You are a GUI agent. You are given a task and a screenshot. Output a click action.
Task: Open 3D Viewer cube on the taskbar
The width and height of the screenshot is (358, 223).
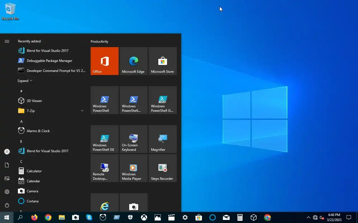coord(254,217)
